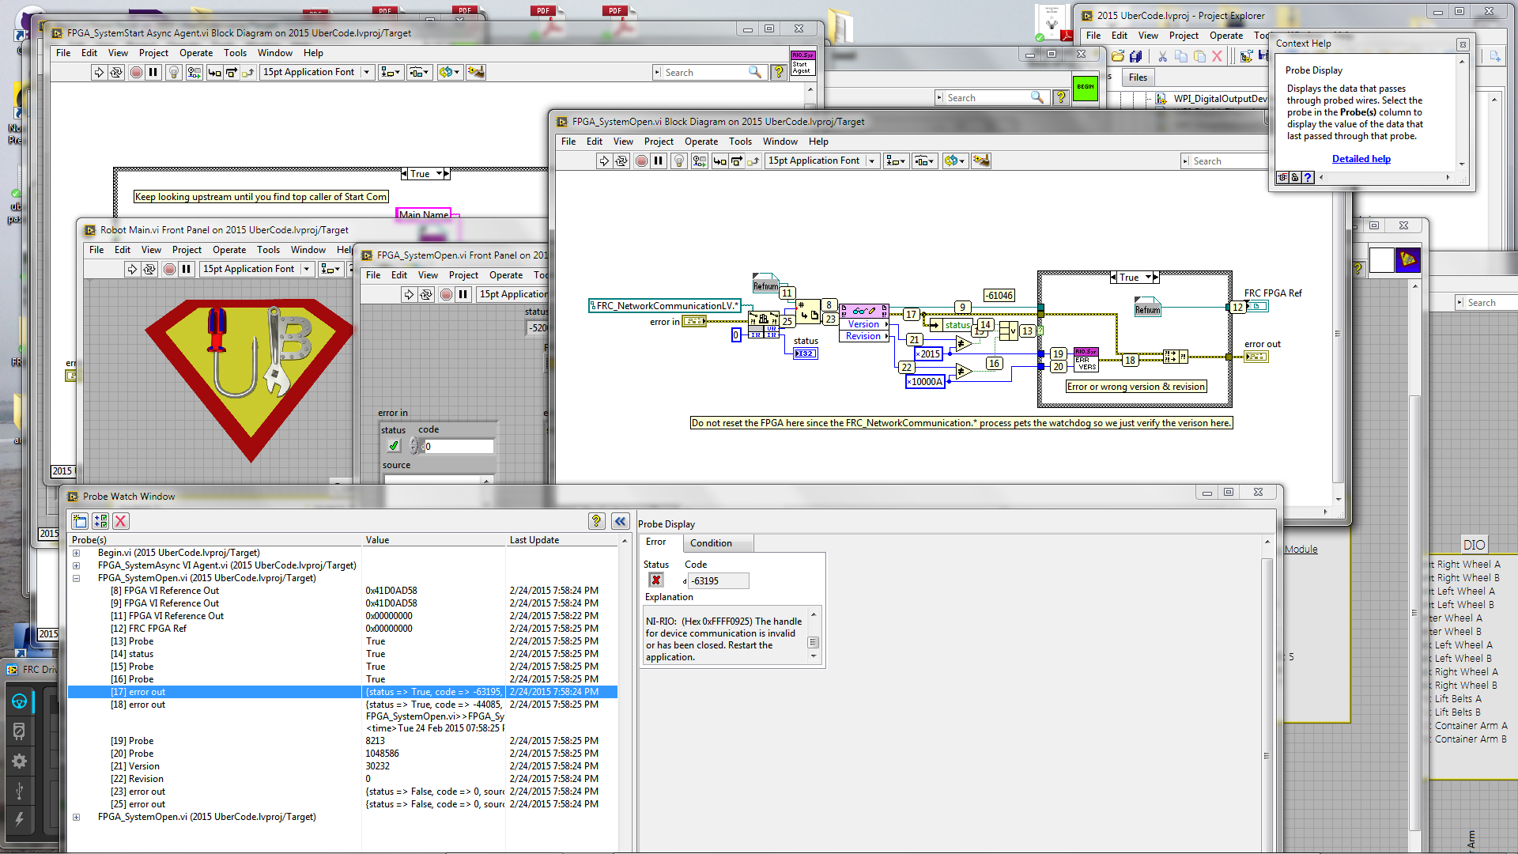Click True case selector dropdown in FPGA_SystemOpen diagram

coord(1149,278)
